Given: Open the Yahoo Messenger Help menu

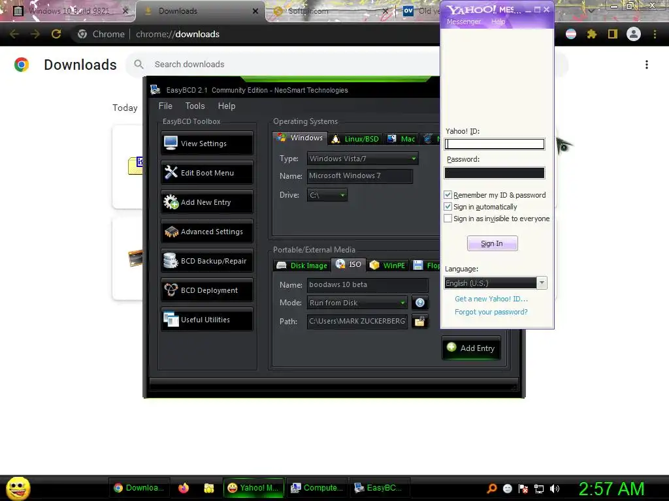Looking at the screenshot, I should point(498,22).
